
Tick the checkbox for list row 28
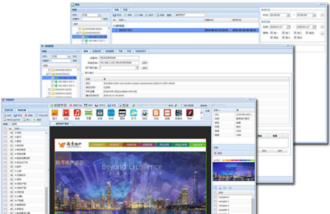[x=5, y=133]
